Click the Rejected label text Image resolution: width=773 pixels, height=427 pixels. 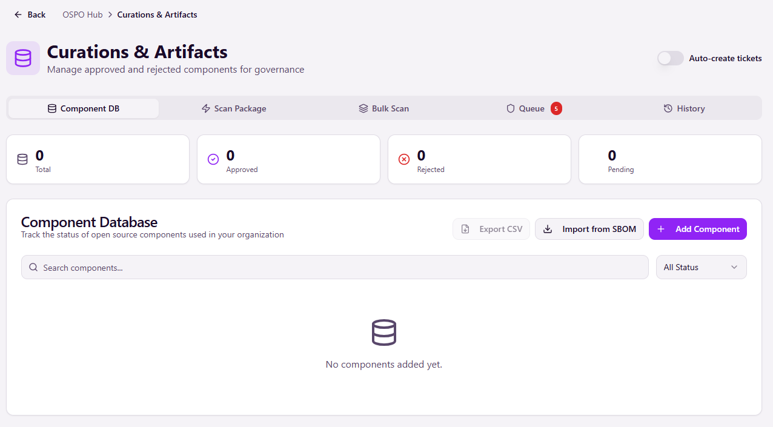pyautogui.click(x=431, y=170)
